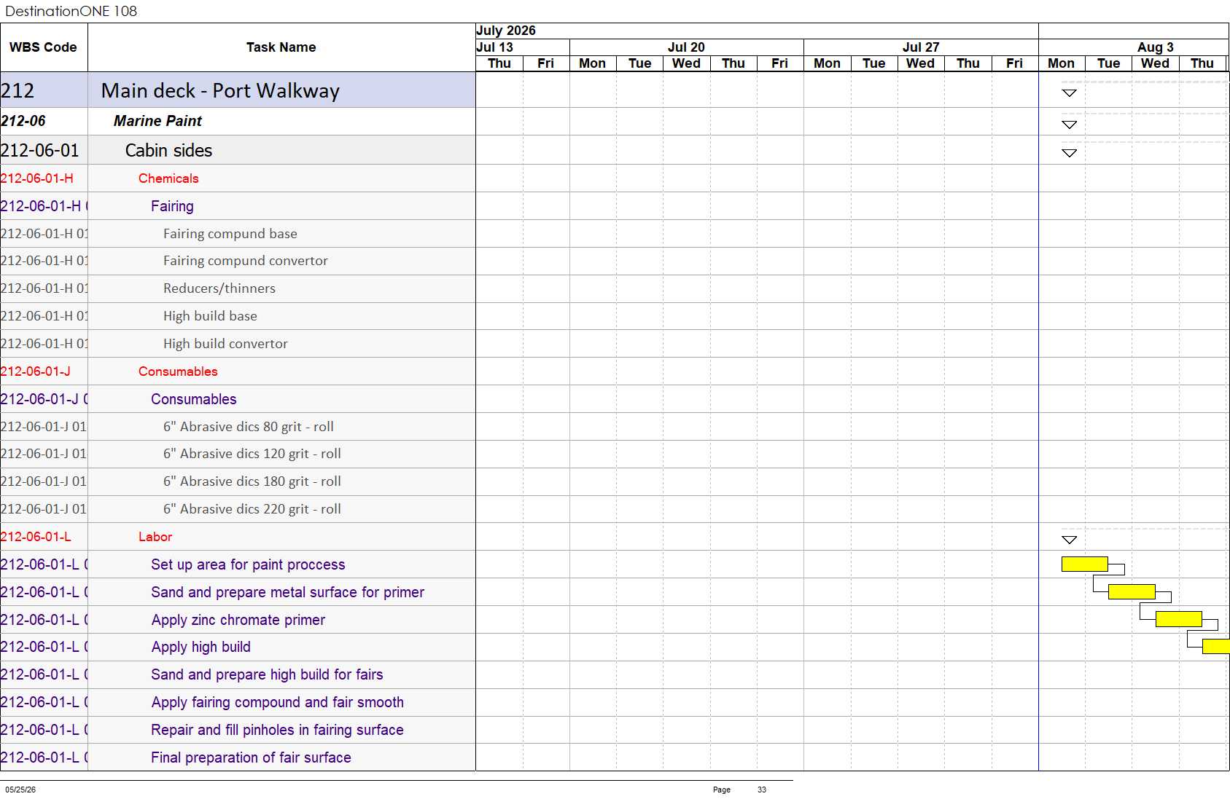This screenshot has height=799, width=1230.
Task: Click the Cabin sides summary marker triangle
Action: 1069,153
